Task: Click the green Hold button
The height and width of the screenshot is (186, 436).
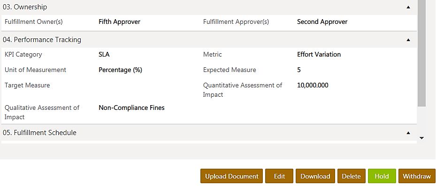Action: (x=382, y=176)
